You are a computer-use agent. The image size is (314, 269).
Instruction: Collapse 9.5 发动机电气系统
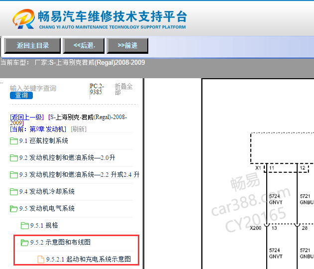tap(47, 208)
